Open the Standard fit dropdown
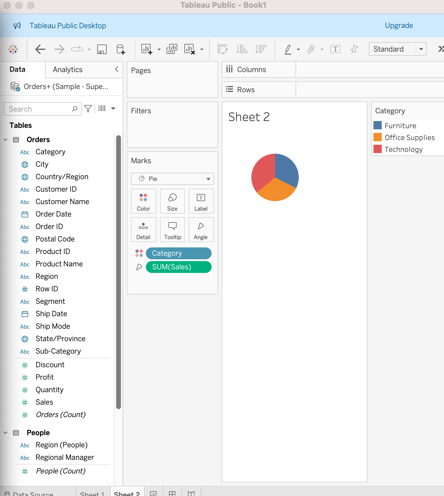The width and height of the screenshot is (444, 496). 421,49
